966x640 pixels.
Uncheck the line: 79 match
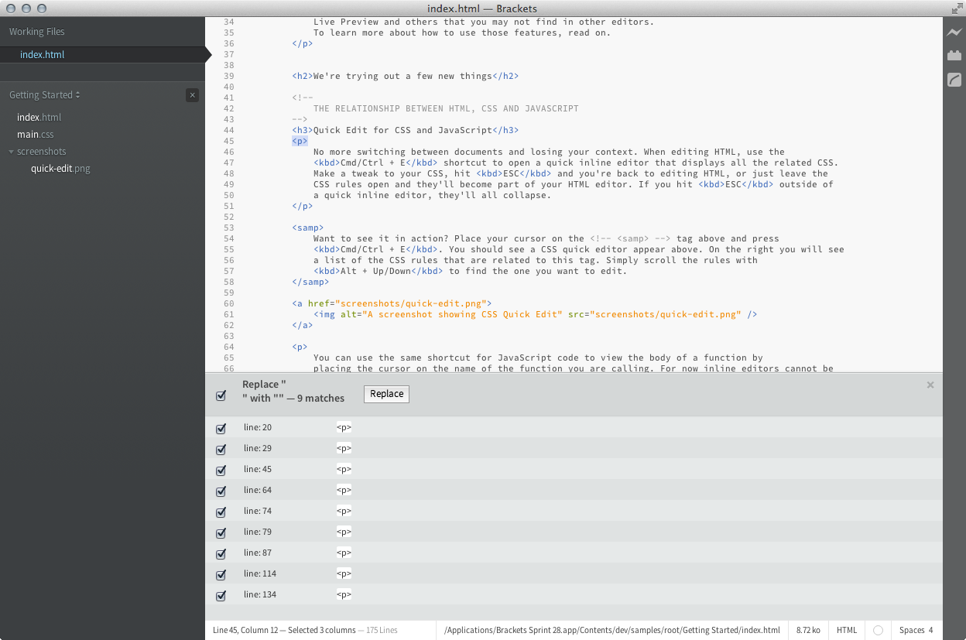tap(221, 532)
